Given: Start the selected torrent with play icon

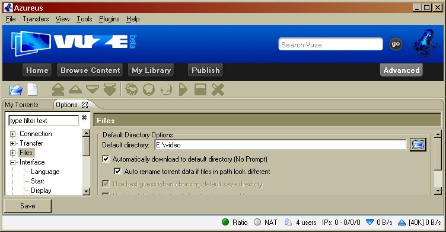Looking at the screenshot, I should (183, 89).
